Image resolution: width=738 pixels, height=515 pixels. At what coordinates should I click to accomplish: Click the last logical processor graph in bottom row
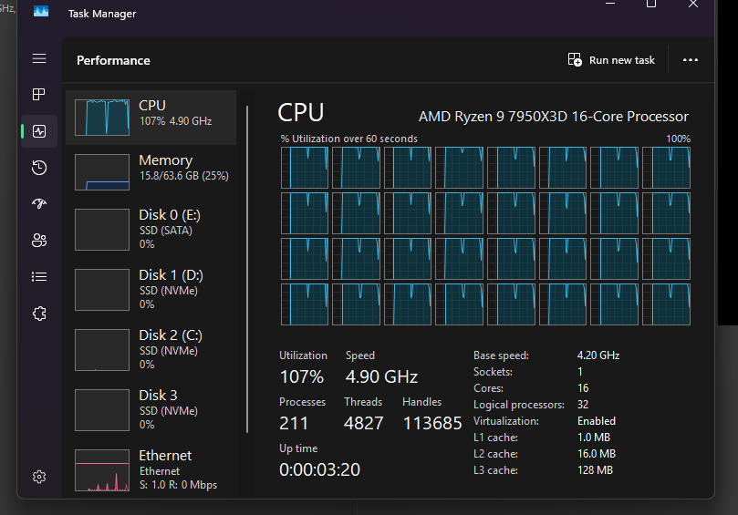667,304
